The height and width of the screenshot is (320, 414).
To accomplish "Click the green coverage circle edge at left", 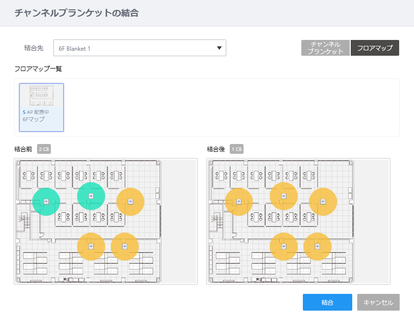I will coord(33,202).
